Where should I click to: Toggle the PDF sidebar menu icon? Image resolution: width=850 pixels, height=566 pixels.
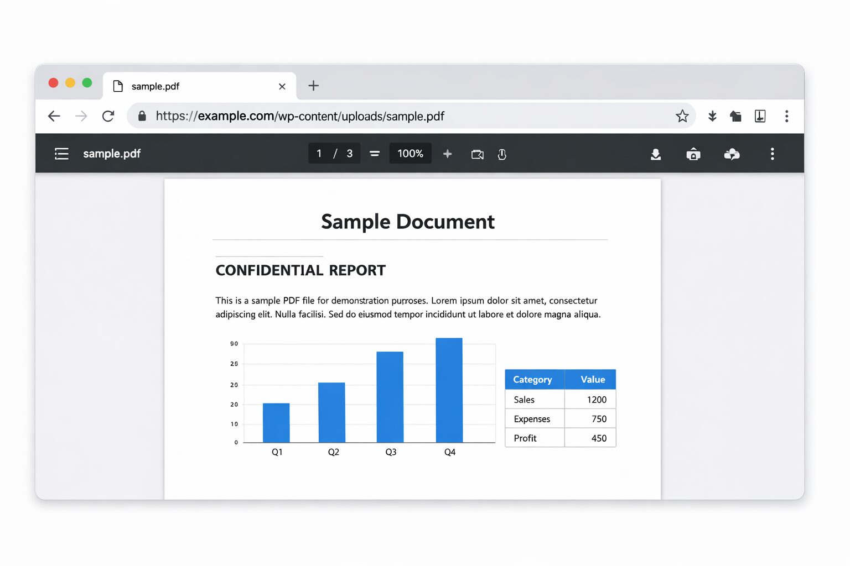(61, 154)
